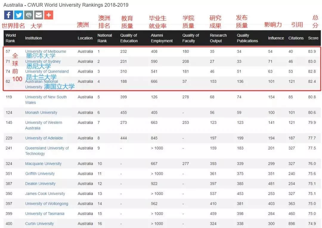Open the Monash University link
Image resolution: width=322 pixels, height=228 pixels.
click(41, 113)
